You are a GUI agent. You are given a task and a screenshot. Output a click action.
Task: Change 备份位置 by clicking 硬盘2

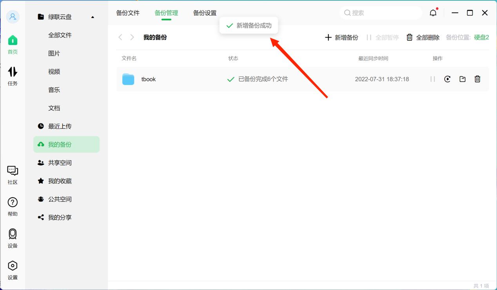(x=481, y=37)
